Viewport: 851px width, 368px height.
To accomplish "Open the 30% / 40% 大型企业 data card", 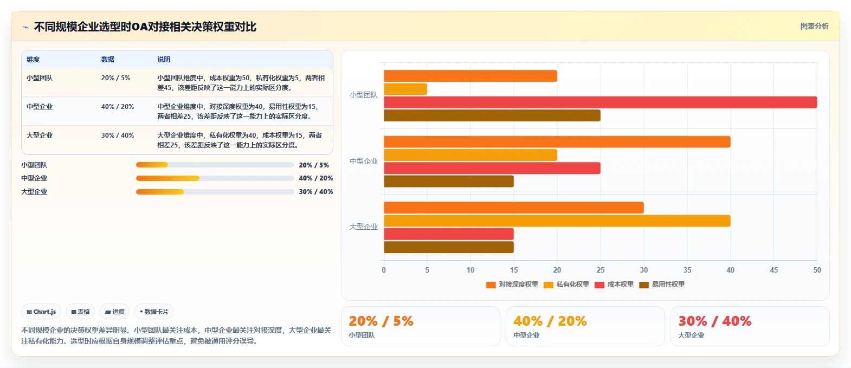I will (x=750, y=326).
